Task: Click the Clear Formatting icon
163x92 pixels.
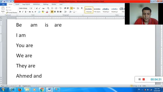Action: click(48, 8)
